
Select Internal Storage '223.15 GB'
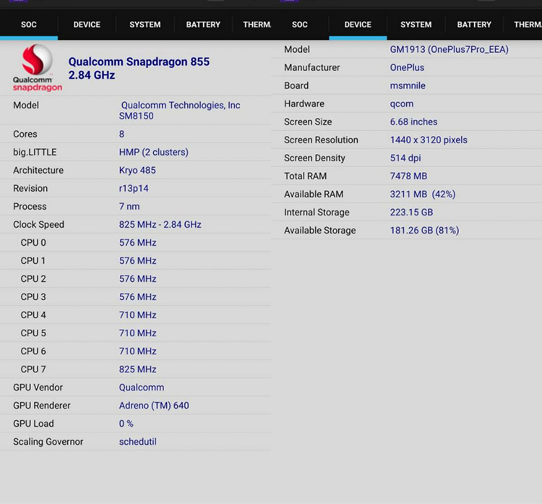[411, 213]
